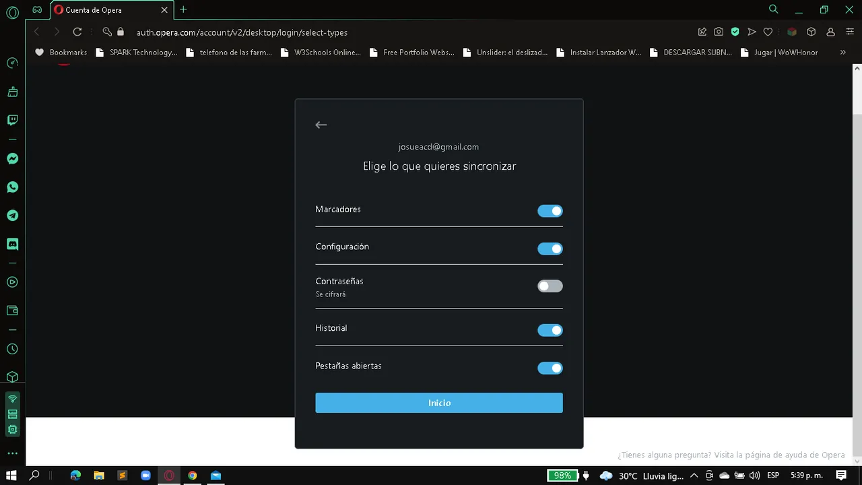This screenshot has width=862, height=485.
Task: Open Instalar Lanzador W bookmark
Action: 599,52
